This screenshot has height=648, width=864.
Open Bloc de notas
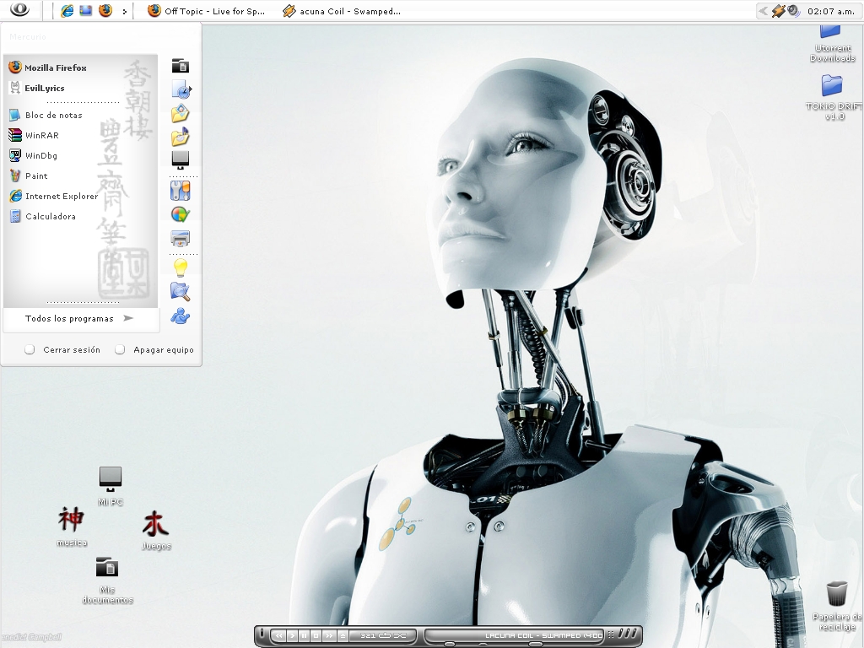coord(46,115)
